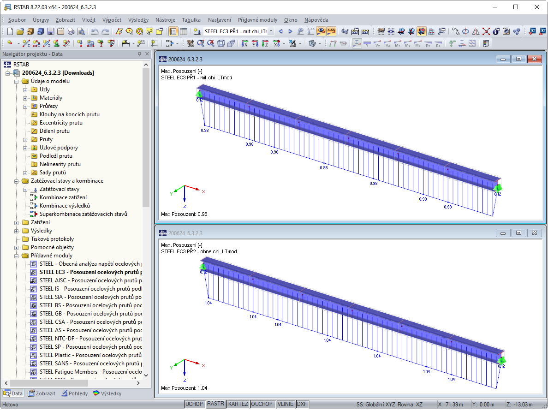View model in X direction

click(x=244, y=43)
